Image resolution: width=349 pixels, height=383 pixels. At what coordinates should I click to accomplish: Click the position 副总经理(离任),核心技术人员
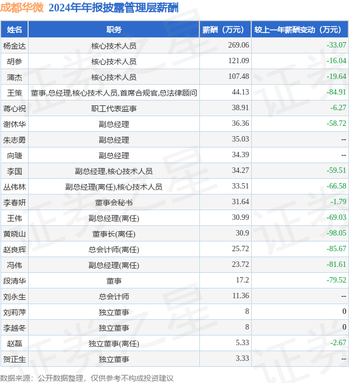pos(114,187)
